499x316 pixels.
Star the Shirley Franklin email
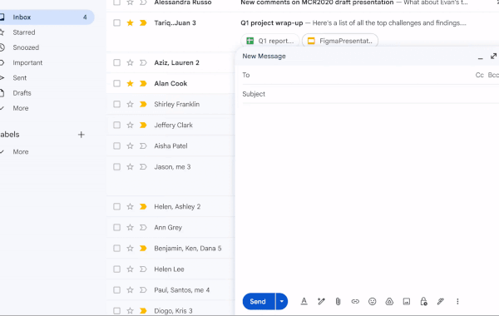(x=130, y=104)
